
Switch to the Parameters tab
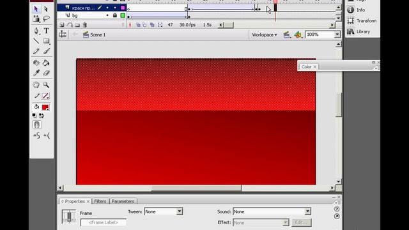pos(123,201)
